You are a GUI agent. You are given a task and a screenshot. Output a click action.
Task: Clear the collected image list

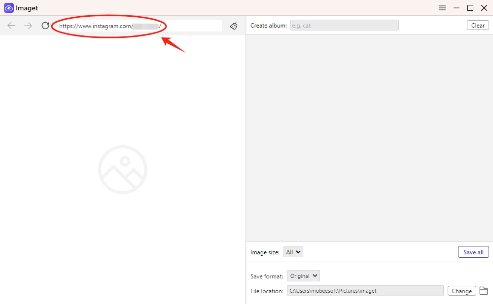click(478, 26)
